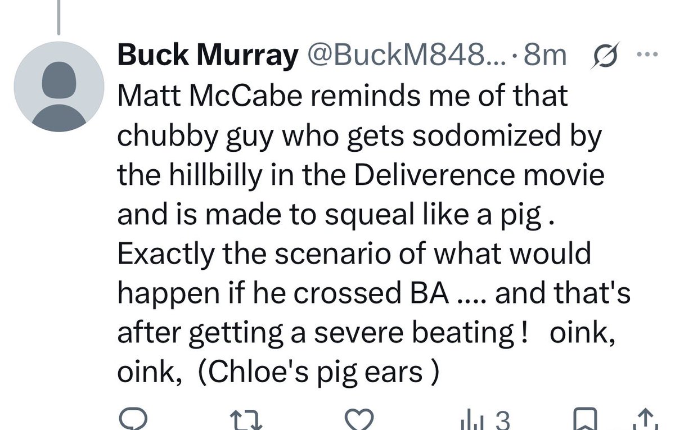Click the thread connector line above avatar
The height and width of the screenshot is (430, 675).
pyautogui.click(x=59, y=15)
